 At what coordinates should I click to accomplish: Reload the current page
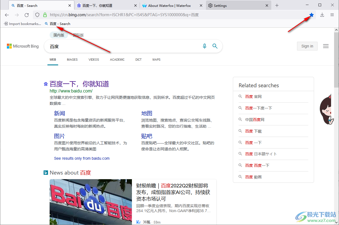(27, 15)
